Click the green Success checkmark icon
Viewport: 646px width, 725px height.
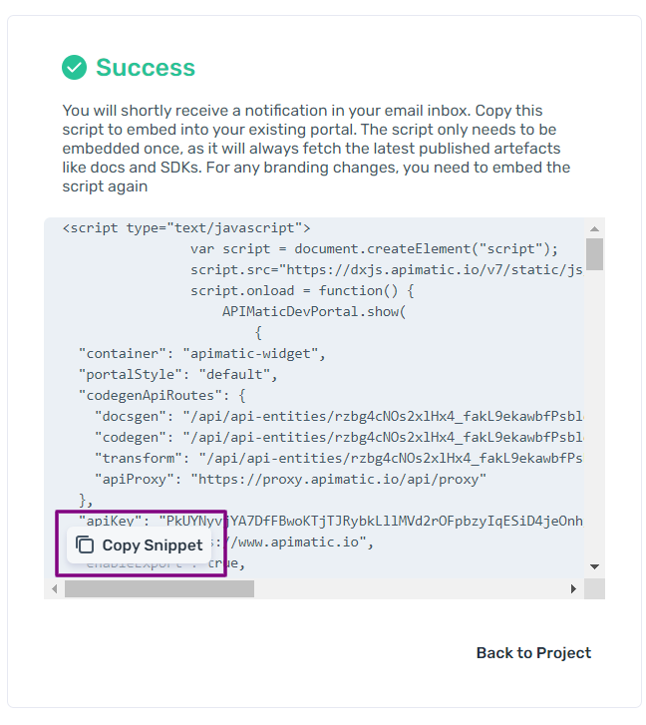(x=75, y=68)
